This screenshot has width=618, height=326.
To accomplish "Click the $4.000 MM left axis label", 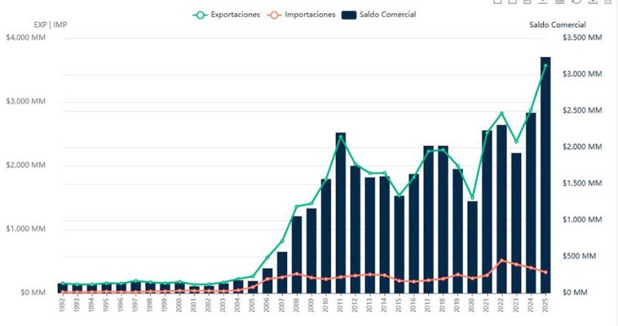I will (x=26, y=37).
